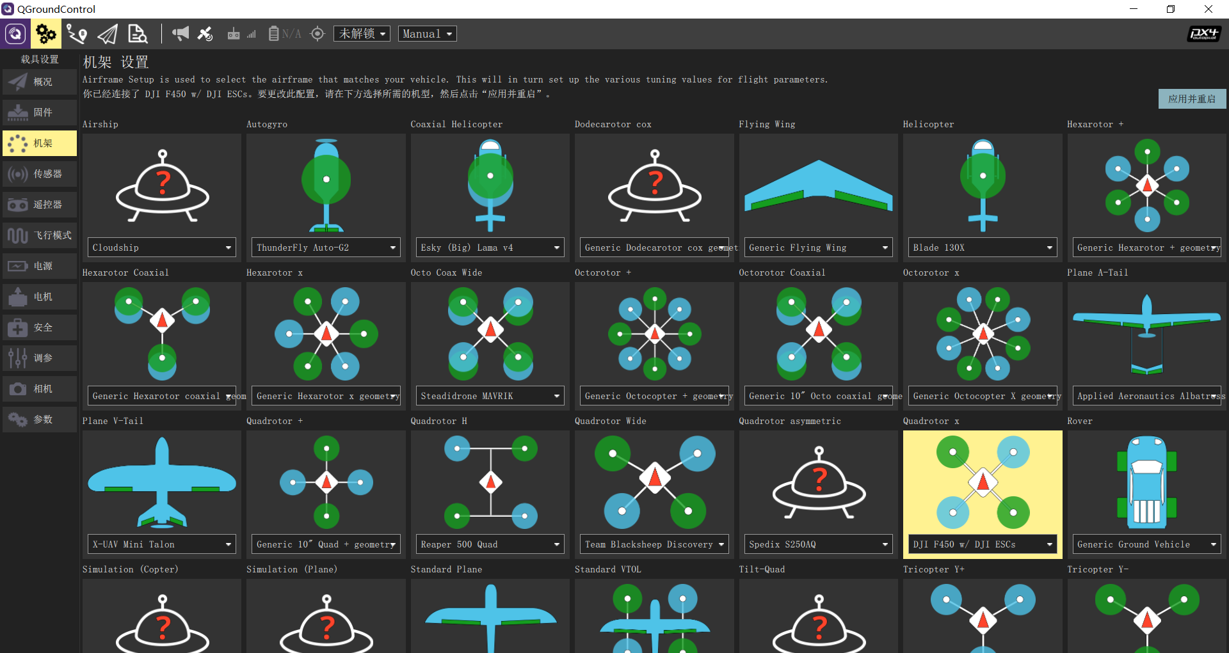Click the QGroundControl application settings icon
The image size is (1229, 653).
(15, 34)
